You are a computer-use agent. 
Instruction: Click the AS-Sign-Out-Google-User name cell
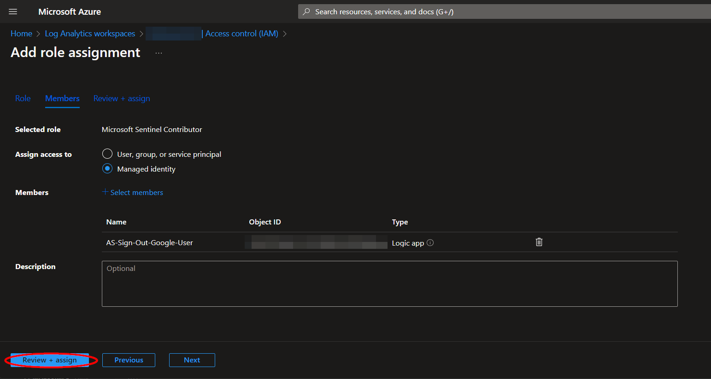point(150,243)
